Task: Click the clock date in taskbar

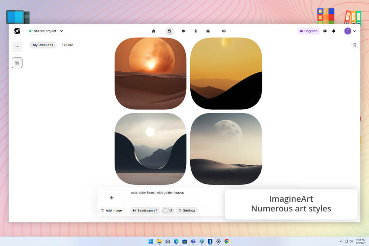Action: [360, 241]
